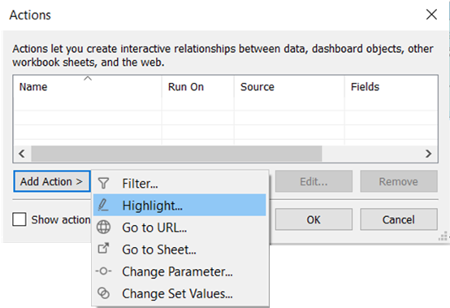Click the Go to Sheet arrow icon
The height and width of the screenshot is (308, 450).
click(103, 249)
